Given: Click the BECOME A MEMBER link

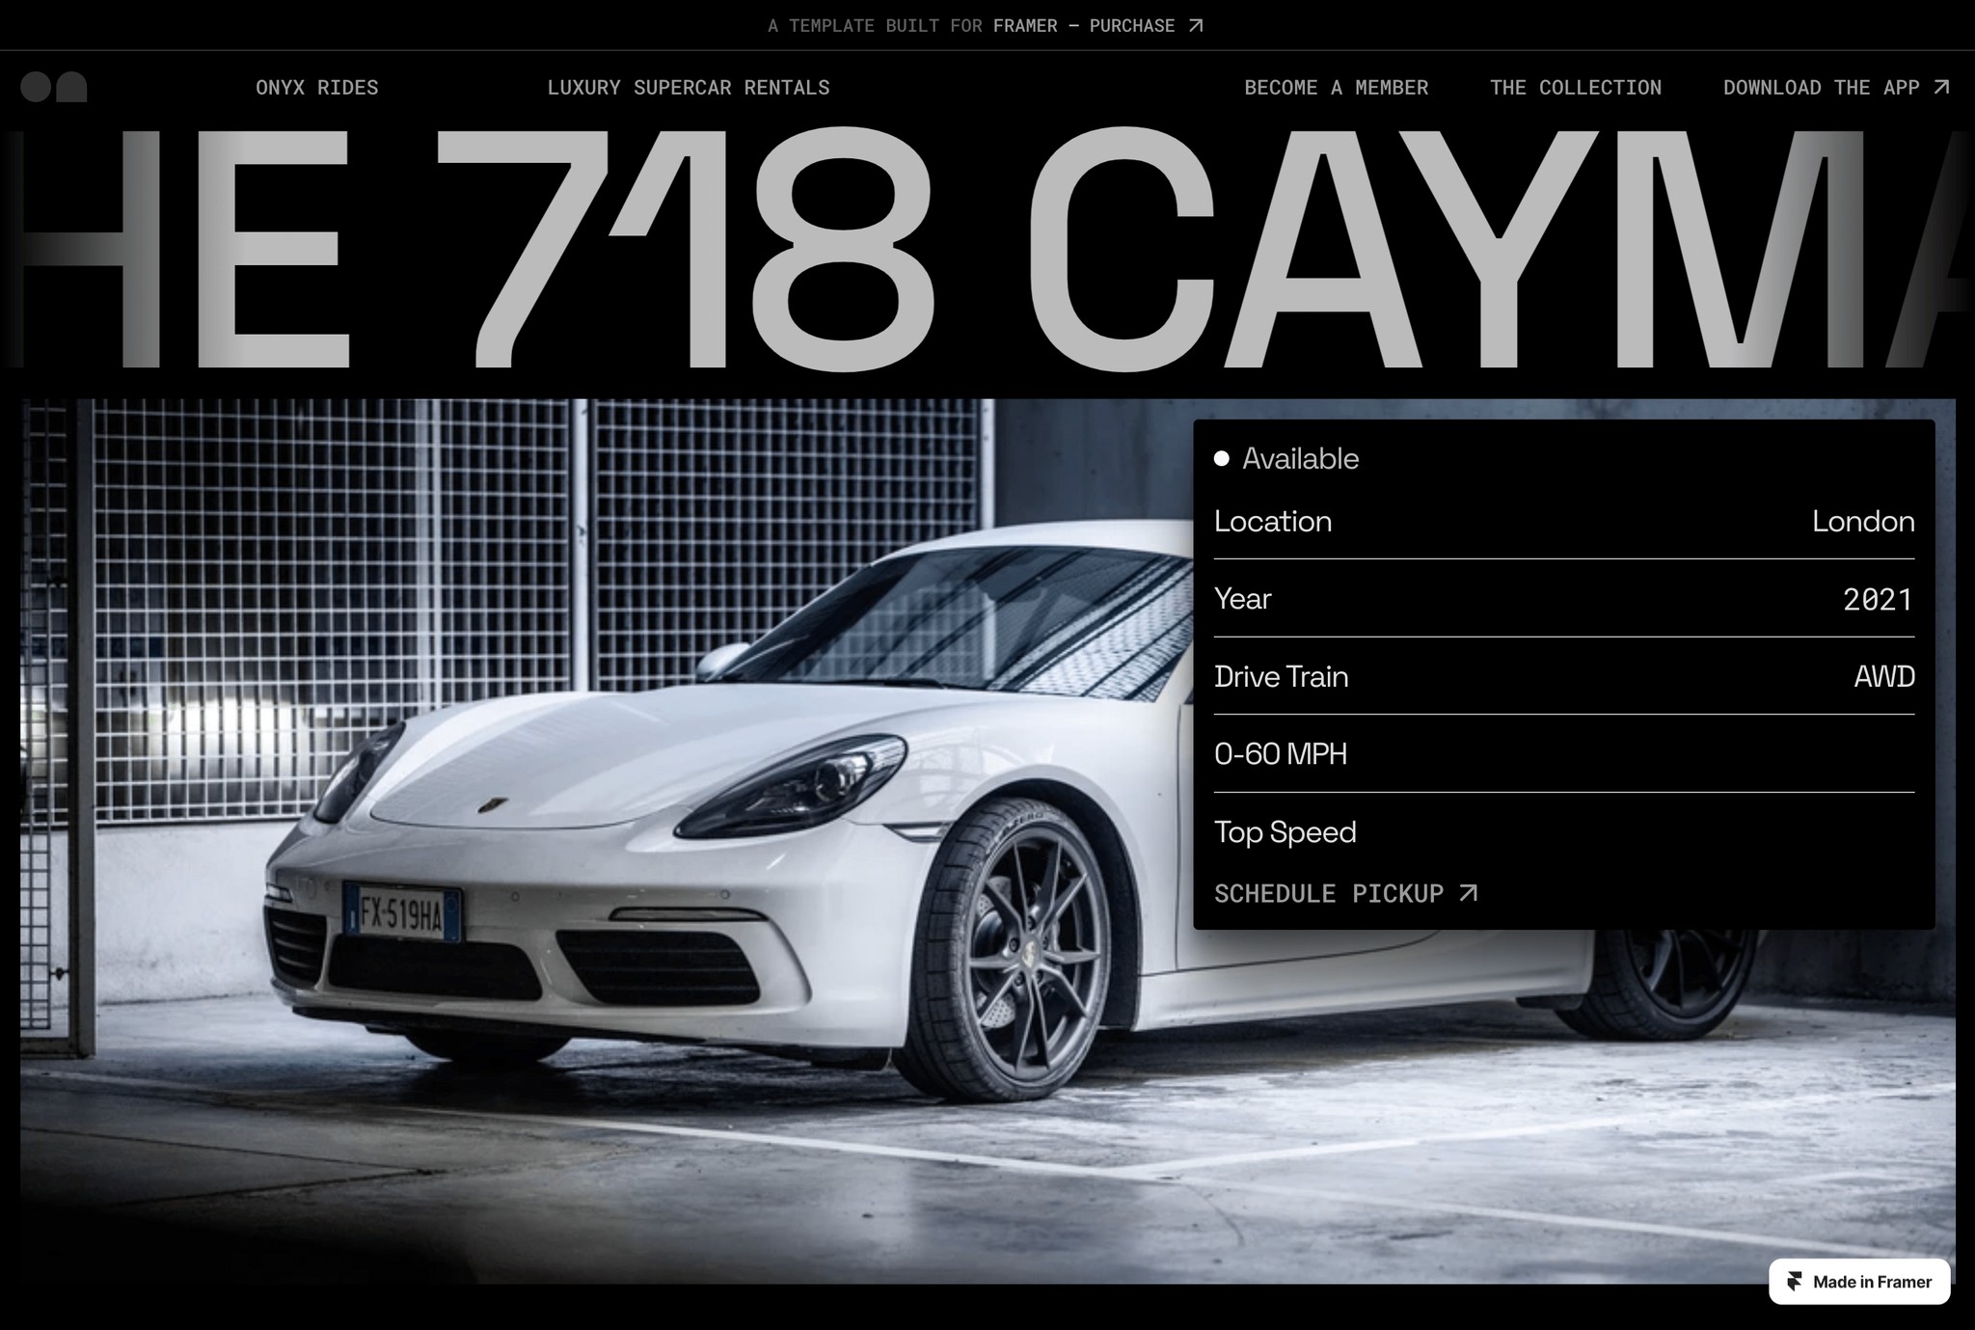Looking at the screenshot, I should tap(1336, 87).
